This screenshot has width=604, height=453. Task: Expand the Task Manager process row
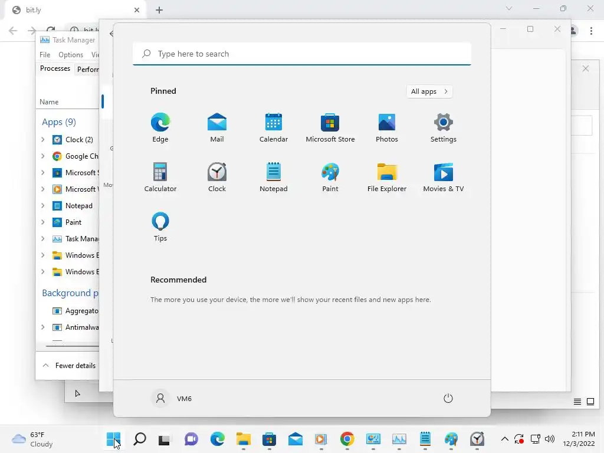(42, 239)
